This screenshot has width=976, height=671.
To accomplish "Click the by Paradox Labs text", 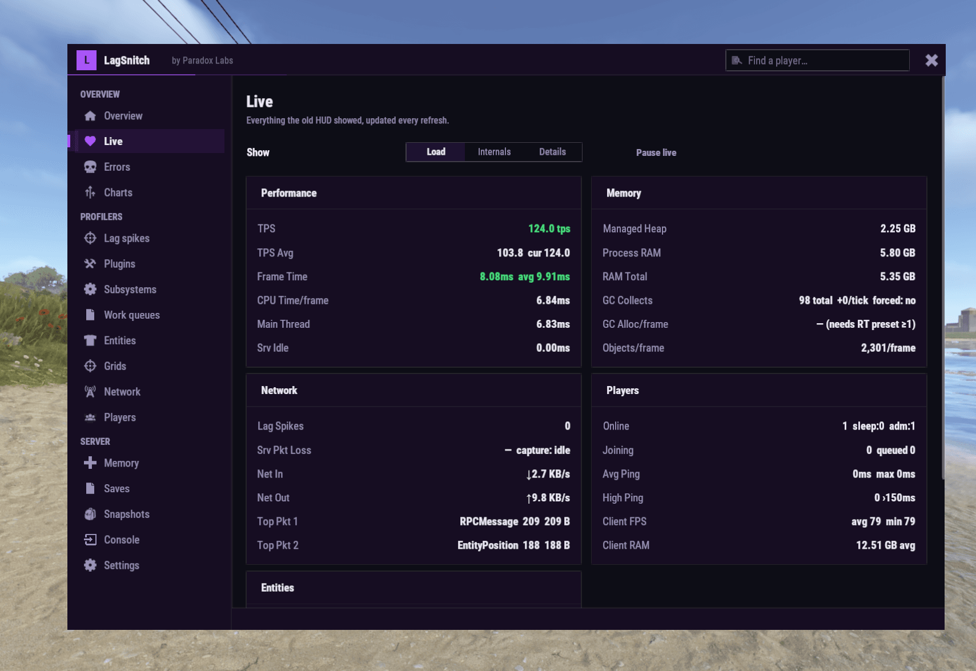I will [x=202, y=61].
